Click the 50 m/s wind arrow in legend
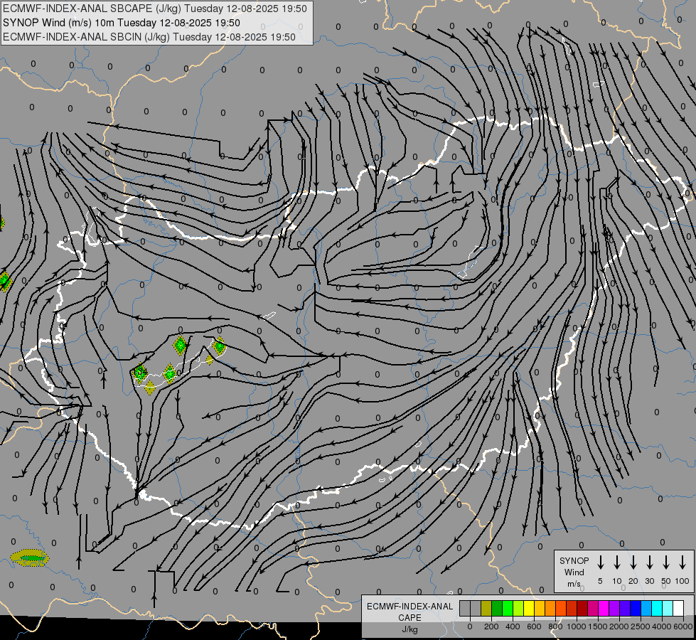This screenshot has width=696, height=640. click(x=666, y=562)
